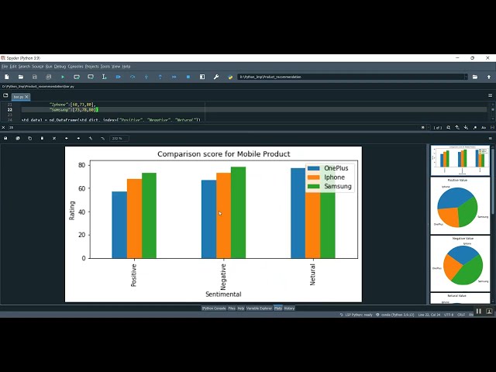Close the bar.py editor tab
Viewport: 496px width, 372px height.
pos(26,97)
